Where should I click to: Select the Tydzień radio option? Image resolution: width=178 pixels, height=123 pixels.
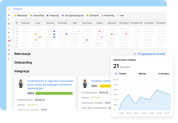116,74
